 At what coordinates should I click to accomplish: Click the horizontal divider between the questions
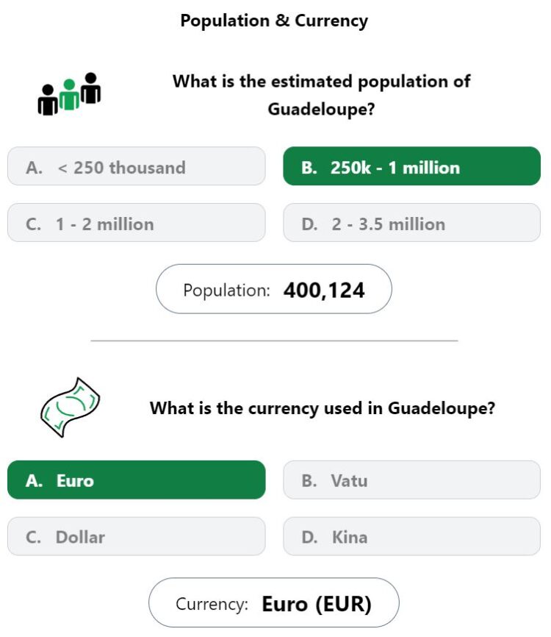click(274, 341)
